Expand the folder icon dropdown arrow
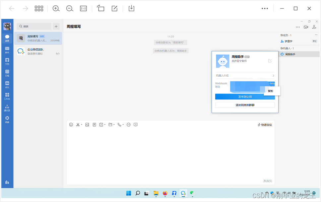321x202 pixels. click(114, 125)
